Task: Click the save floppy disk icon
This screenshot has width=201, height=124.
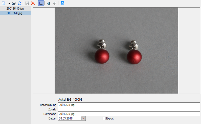Action: click(x=27, y=3)
